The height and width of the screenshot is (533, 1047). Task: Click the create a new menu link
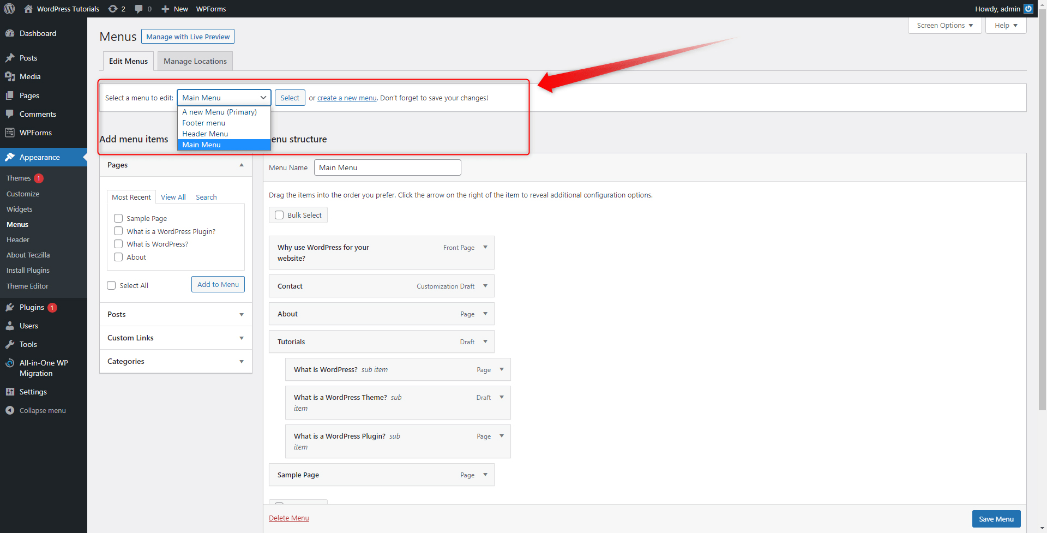(347, 98)
